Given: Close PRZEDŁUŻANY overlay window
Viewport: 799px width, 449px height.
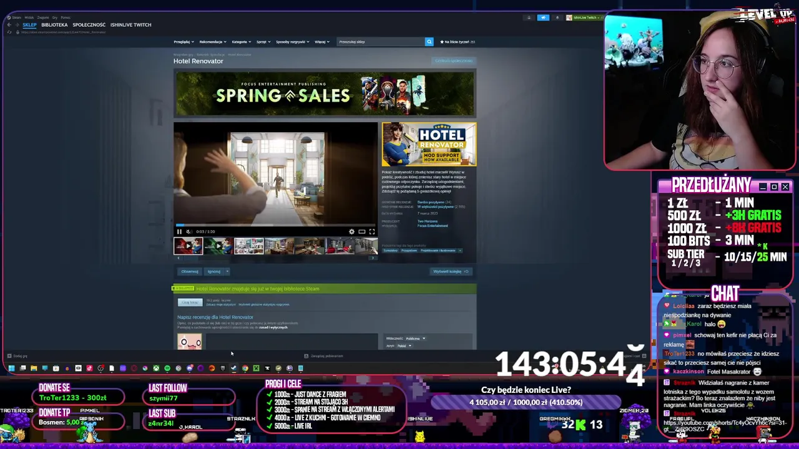Looking at the screenshot, I should pyautogui.click(x=785, y=187).
